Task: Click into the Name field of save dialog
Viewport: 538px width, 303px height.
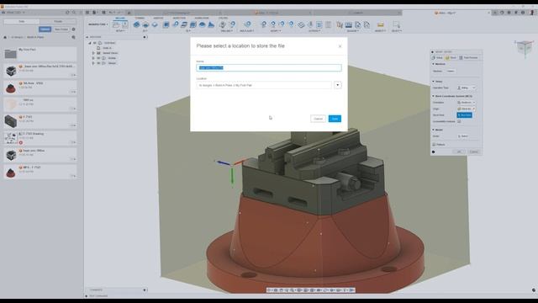Action: pos(269,67)
